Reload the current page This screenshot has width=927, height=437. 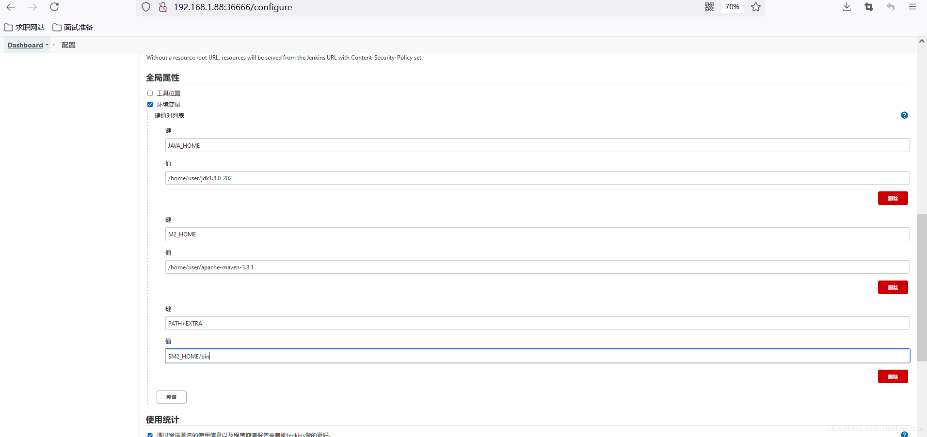[54, 7]
